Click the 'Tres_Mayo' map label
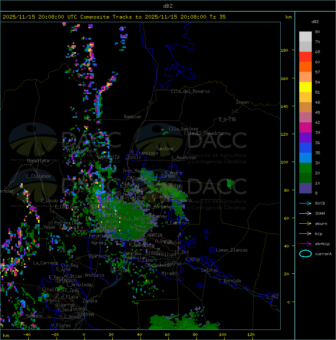The width and height of the screenshot is (336, 340). point(133,171)
